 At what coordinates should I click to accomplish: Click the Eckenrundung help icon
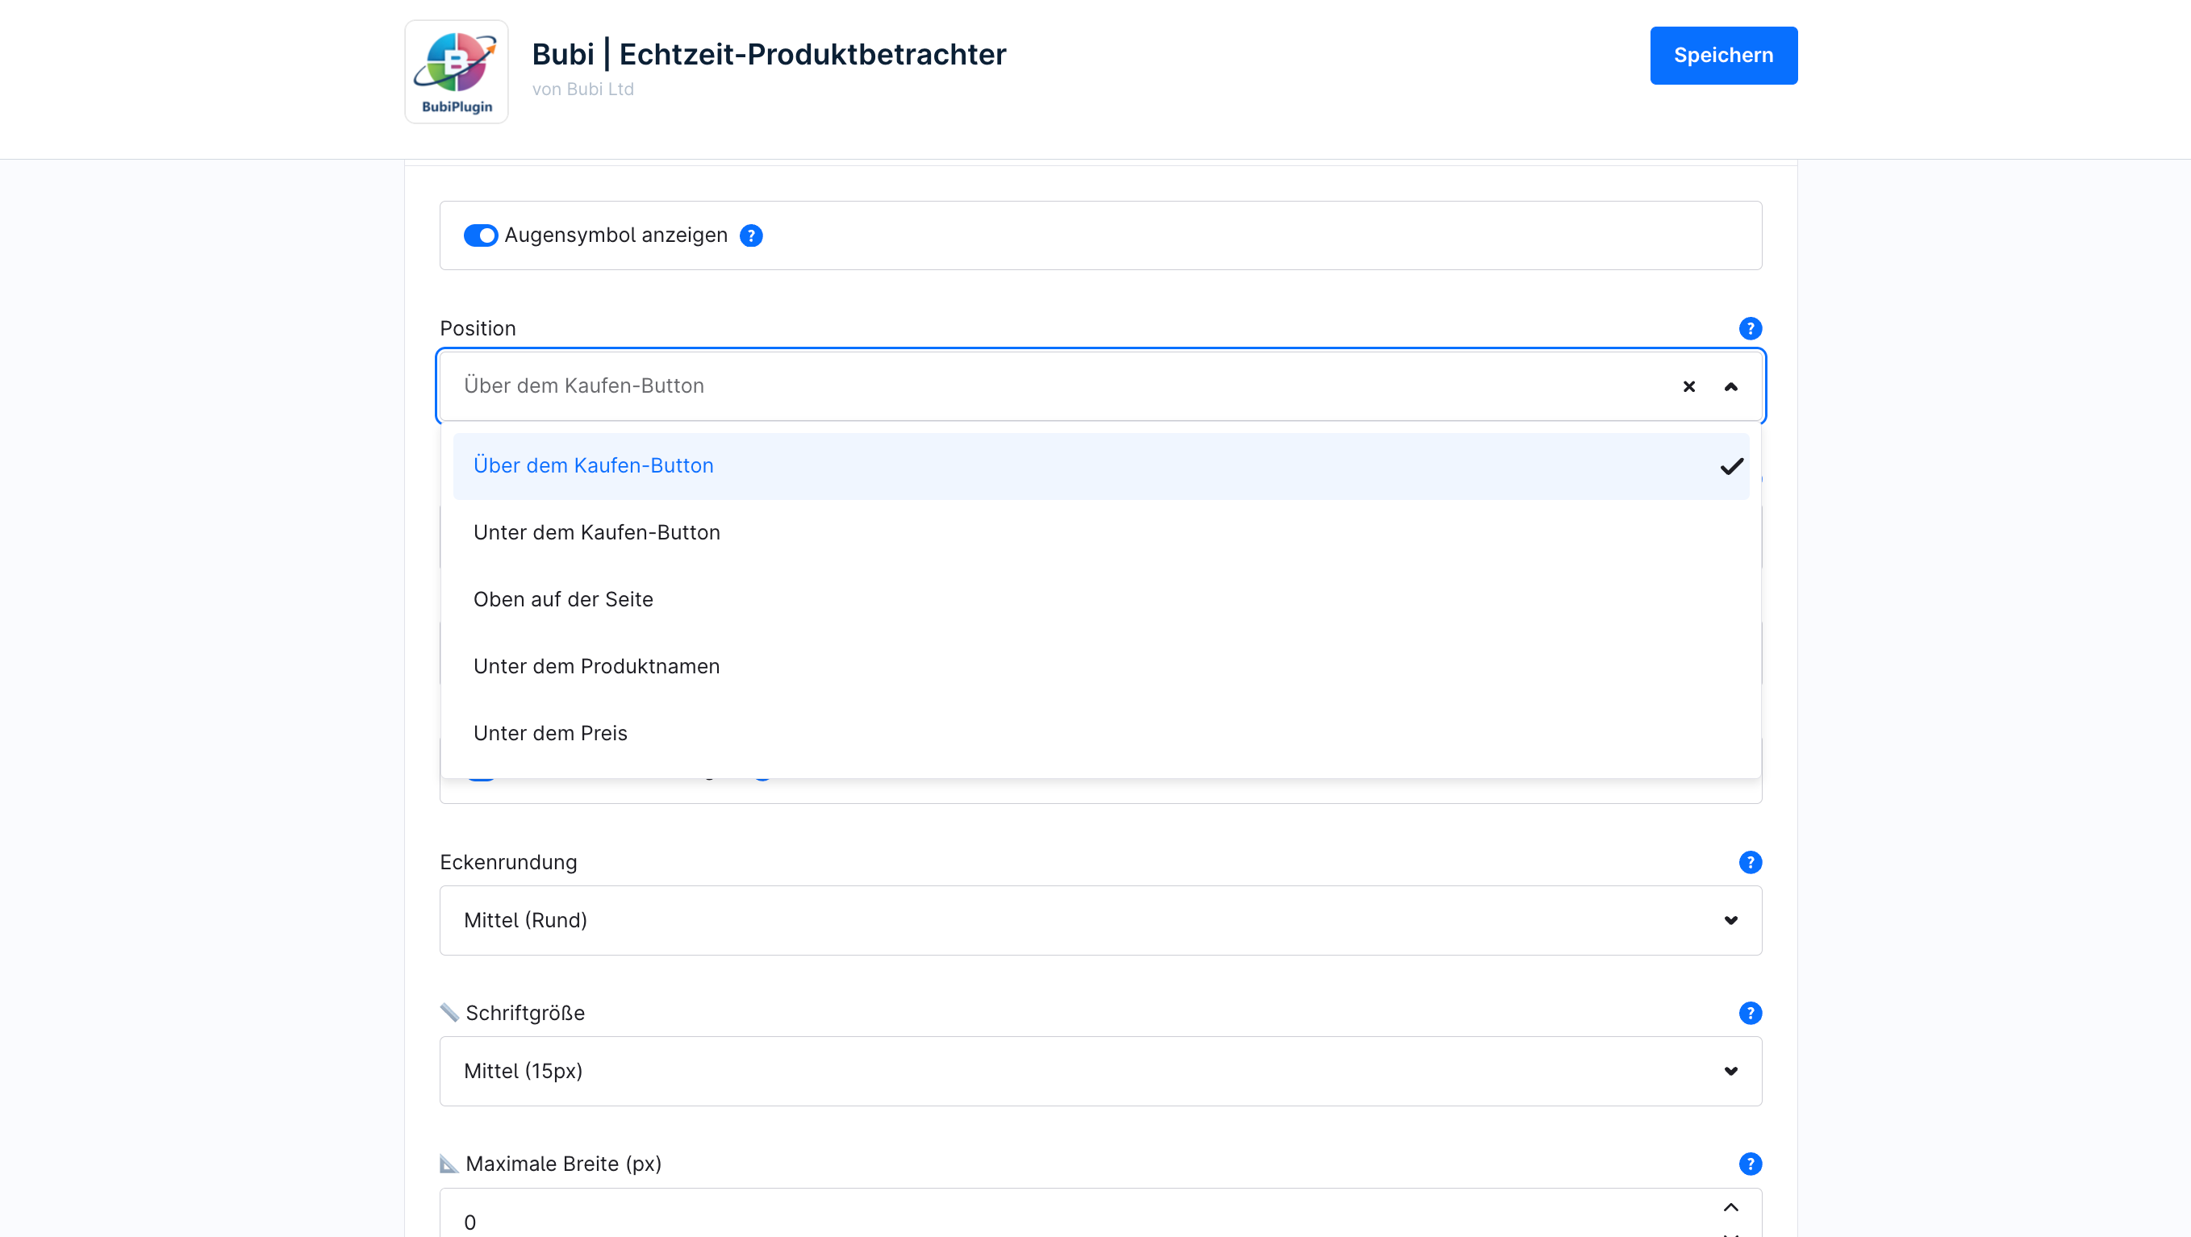coord(1750,862)
